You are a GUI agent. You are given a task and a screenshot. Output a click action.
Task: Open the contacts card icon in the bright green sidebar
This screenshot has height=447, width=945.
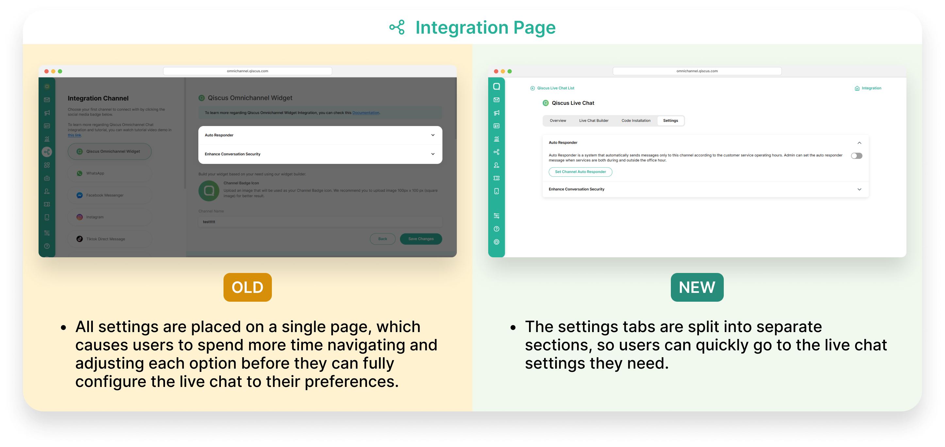coord(496,126)
